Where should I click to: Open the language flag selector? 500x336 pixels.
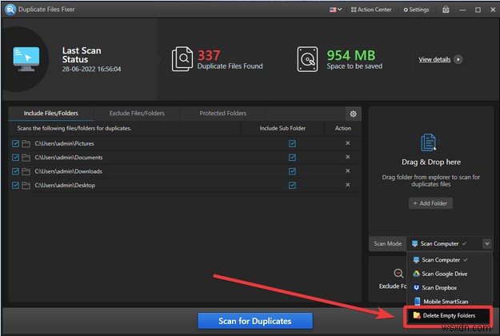tap(335, 10)
